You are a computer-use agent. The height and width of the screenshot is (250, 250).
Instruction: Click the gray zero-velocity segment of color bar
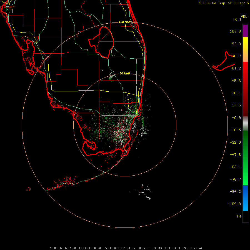[x=245, y=123]
